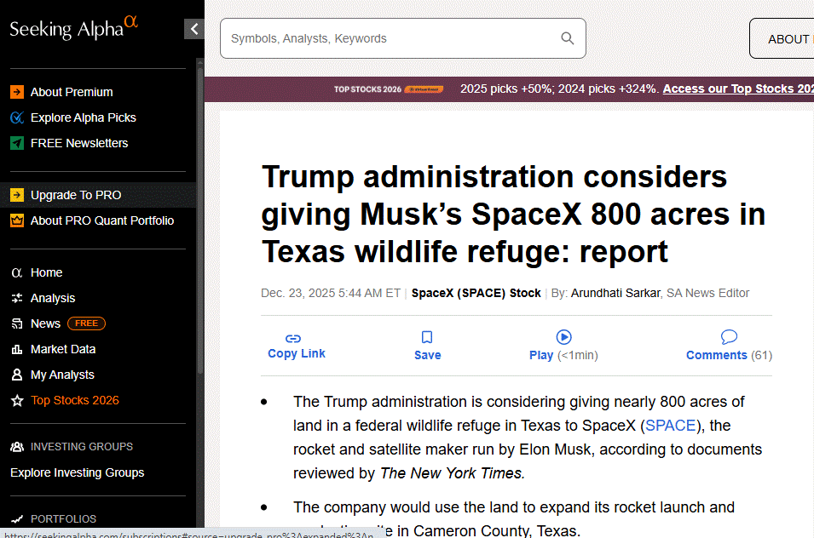Click the Explore Alpha Picks icon
This screenshot has width=814, height=538.
(x=17, y=117)
